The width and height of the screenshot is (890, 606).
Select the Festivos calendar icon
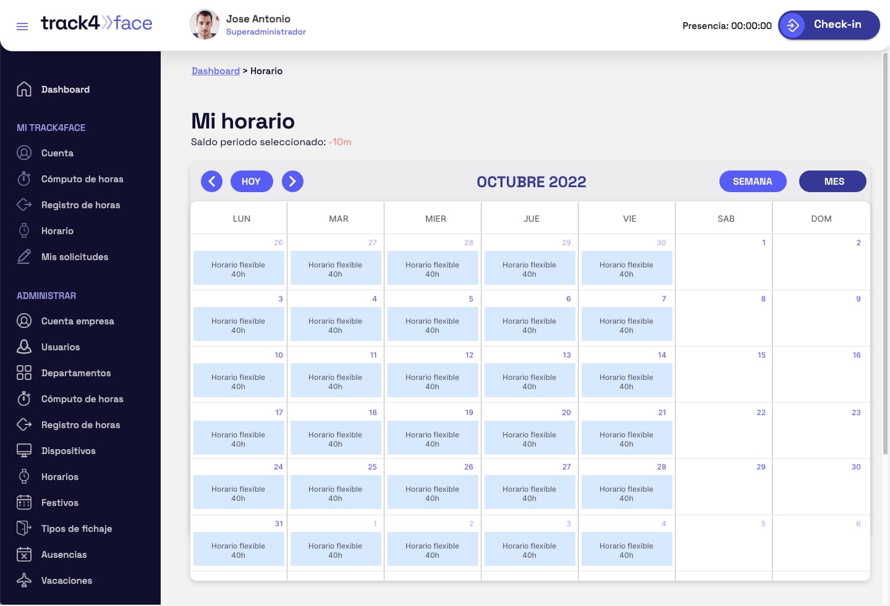pos(24,503)
